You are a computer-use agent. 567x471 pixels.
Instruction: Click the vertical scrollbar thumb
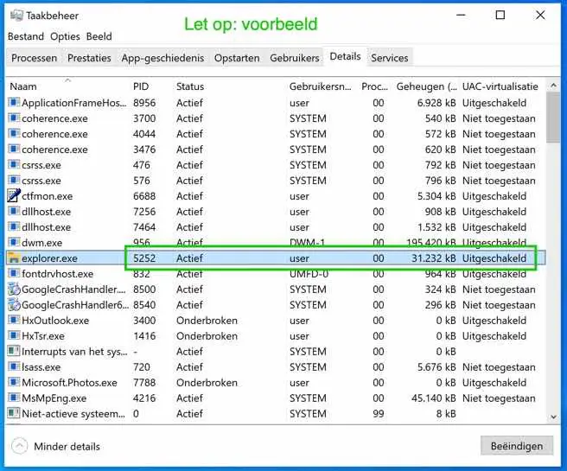553,118
